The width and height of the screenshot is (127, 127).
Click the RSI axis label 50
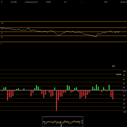pyautogui.click(x=2, y=33)
